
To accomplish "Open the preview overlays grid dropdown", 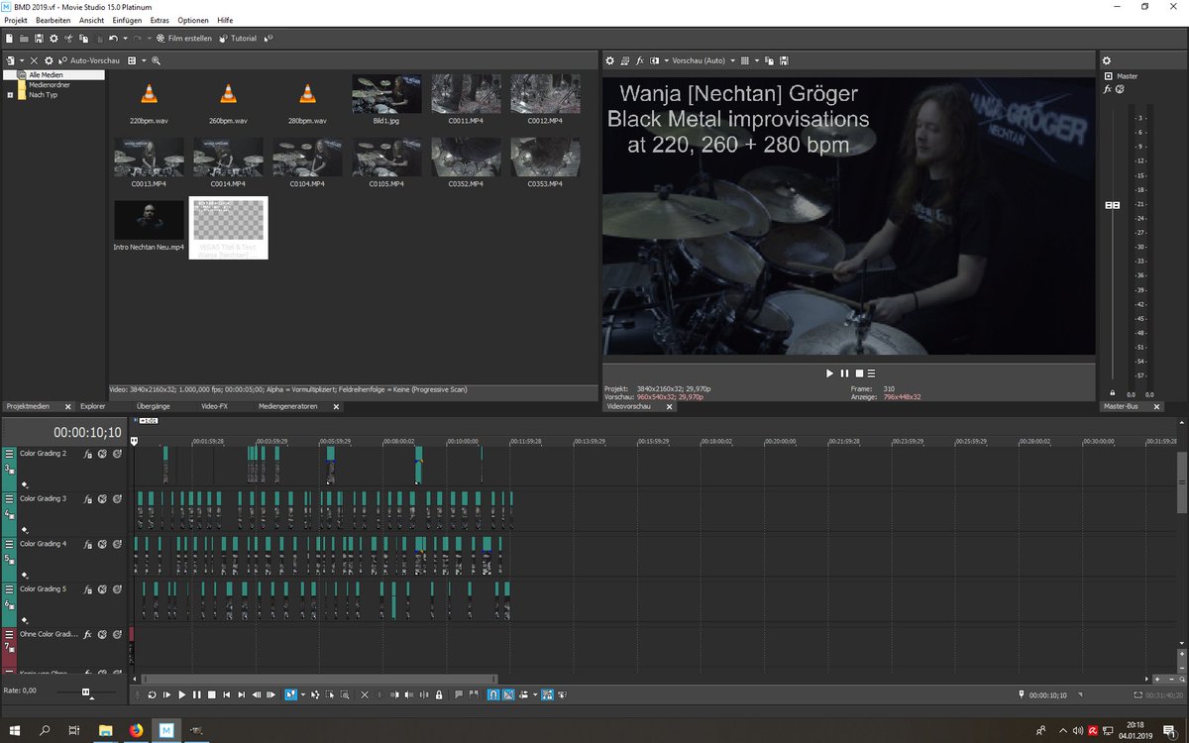I will click(757, 60).
